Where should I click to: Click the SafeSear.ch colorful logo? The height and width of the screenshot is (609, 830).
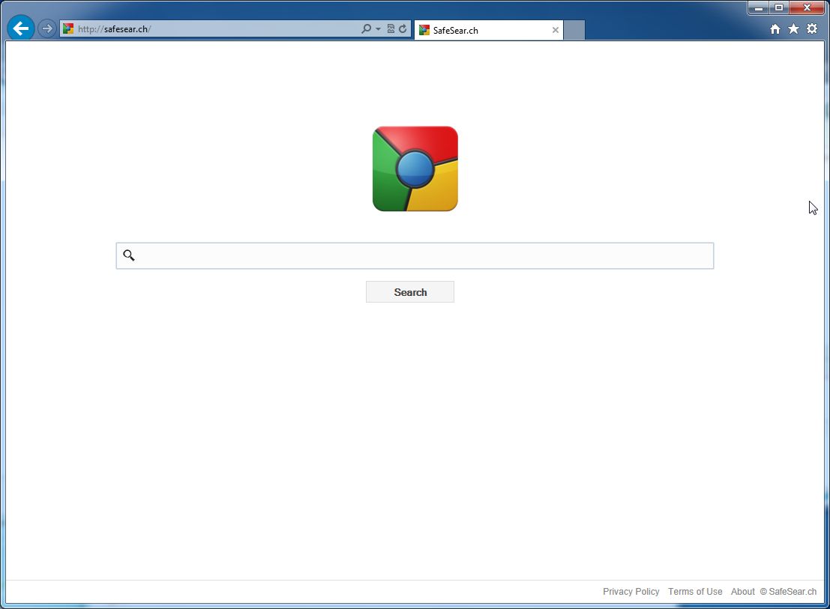[x=415, y=168]
